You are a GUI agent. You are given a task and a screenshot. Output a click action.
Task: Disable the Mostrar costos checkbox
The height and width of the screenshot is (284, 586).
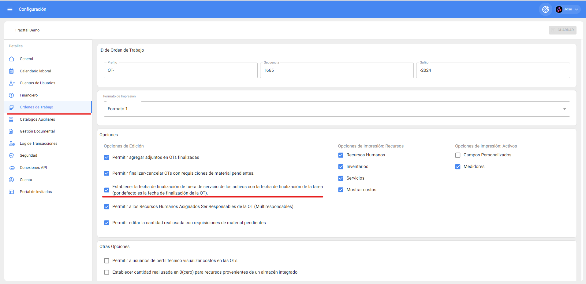(341, 190)
